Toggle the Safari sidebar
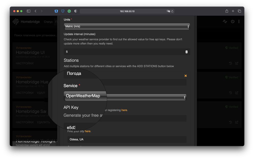This screenshot has width=254, height=159. tap(28, 11)
